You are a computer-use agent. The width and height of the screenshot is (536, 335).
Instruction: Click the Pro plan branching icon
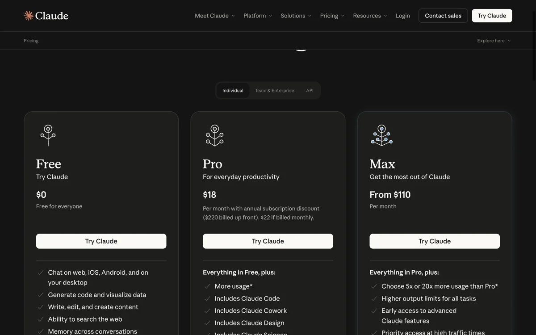pyautogui.click(x=215, y=135)
